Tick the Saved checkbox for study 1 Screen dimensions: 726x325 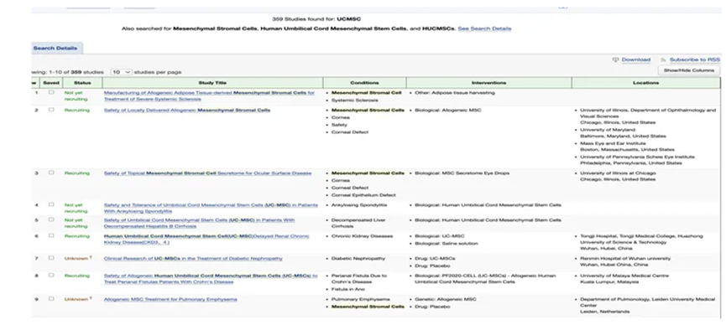[51, 92]
